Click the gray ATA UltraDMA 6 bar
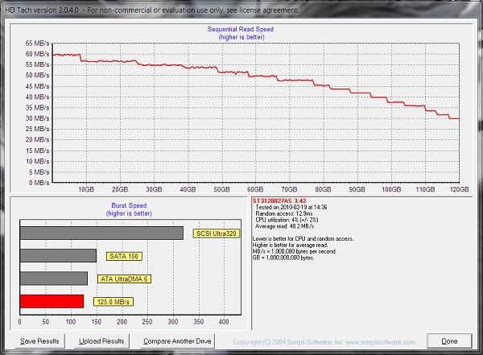Viewport: 483px width, 355px height. (x=54, y=279)
